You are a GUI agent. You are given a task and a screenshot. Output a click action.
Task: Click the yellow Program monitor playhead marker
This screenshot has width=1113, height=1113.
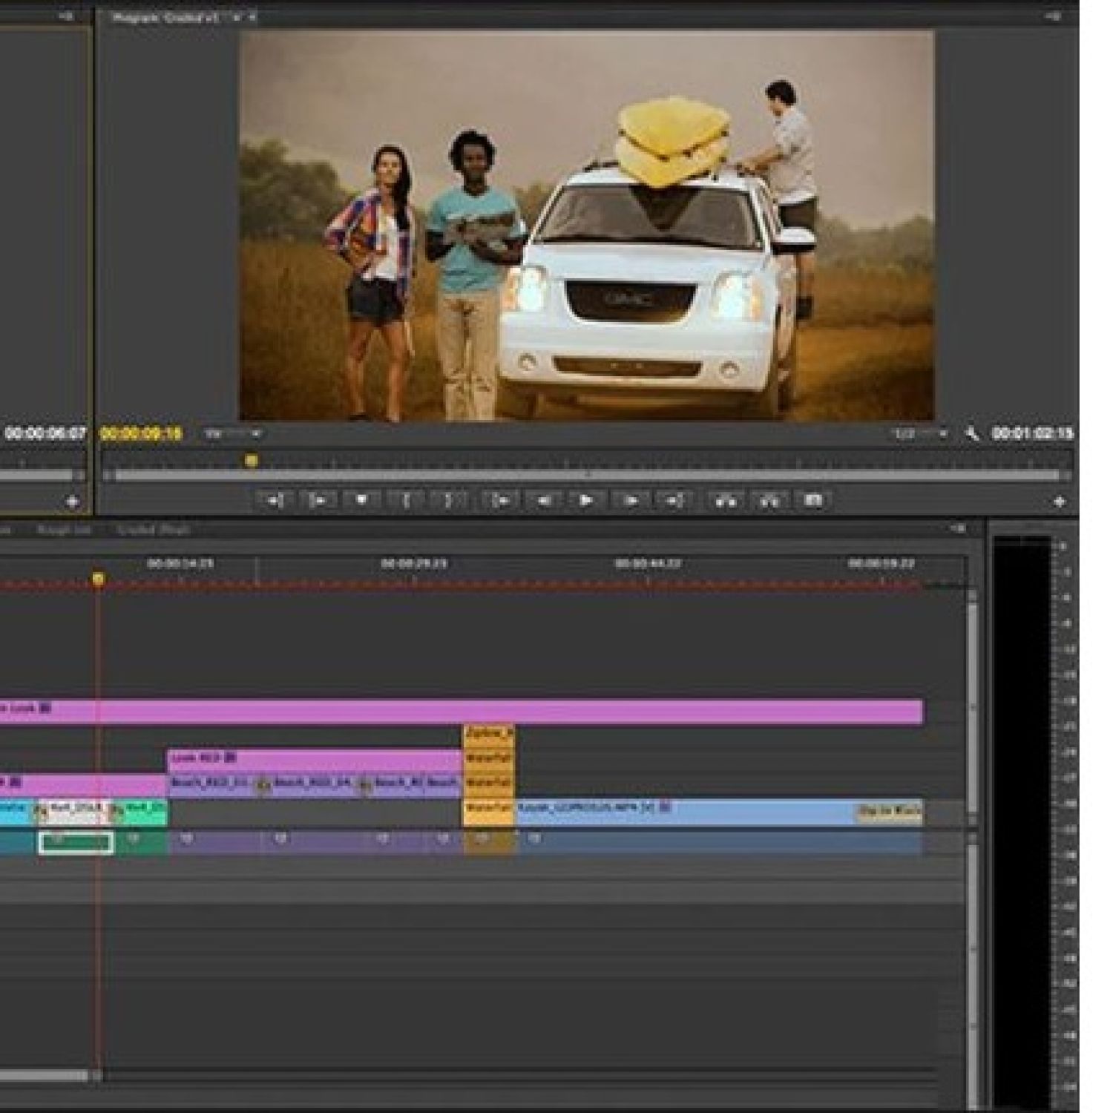pos(252,461)
